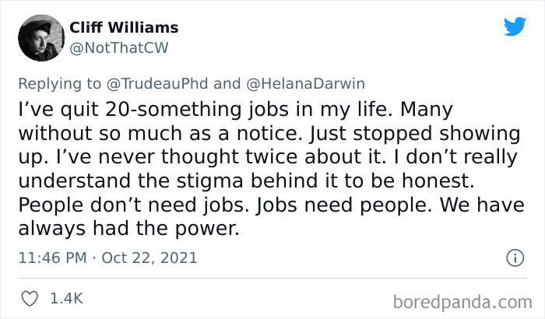
Task: Click the Cliff Williams display name
Action: [x=124, y=27]
